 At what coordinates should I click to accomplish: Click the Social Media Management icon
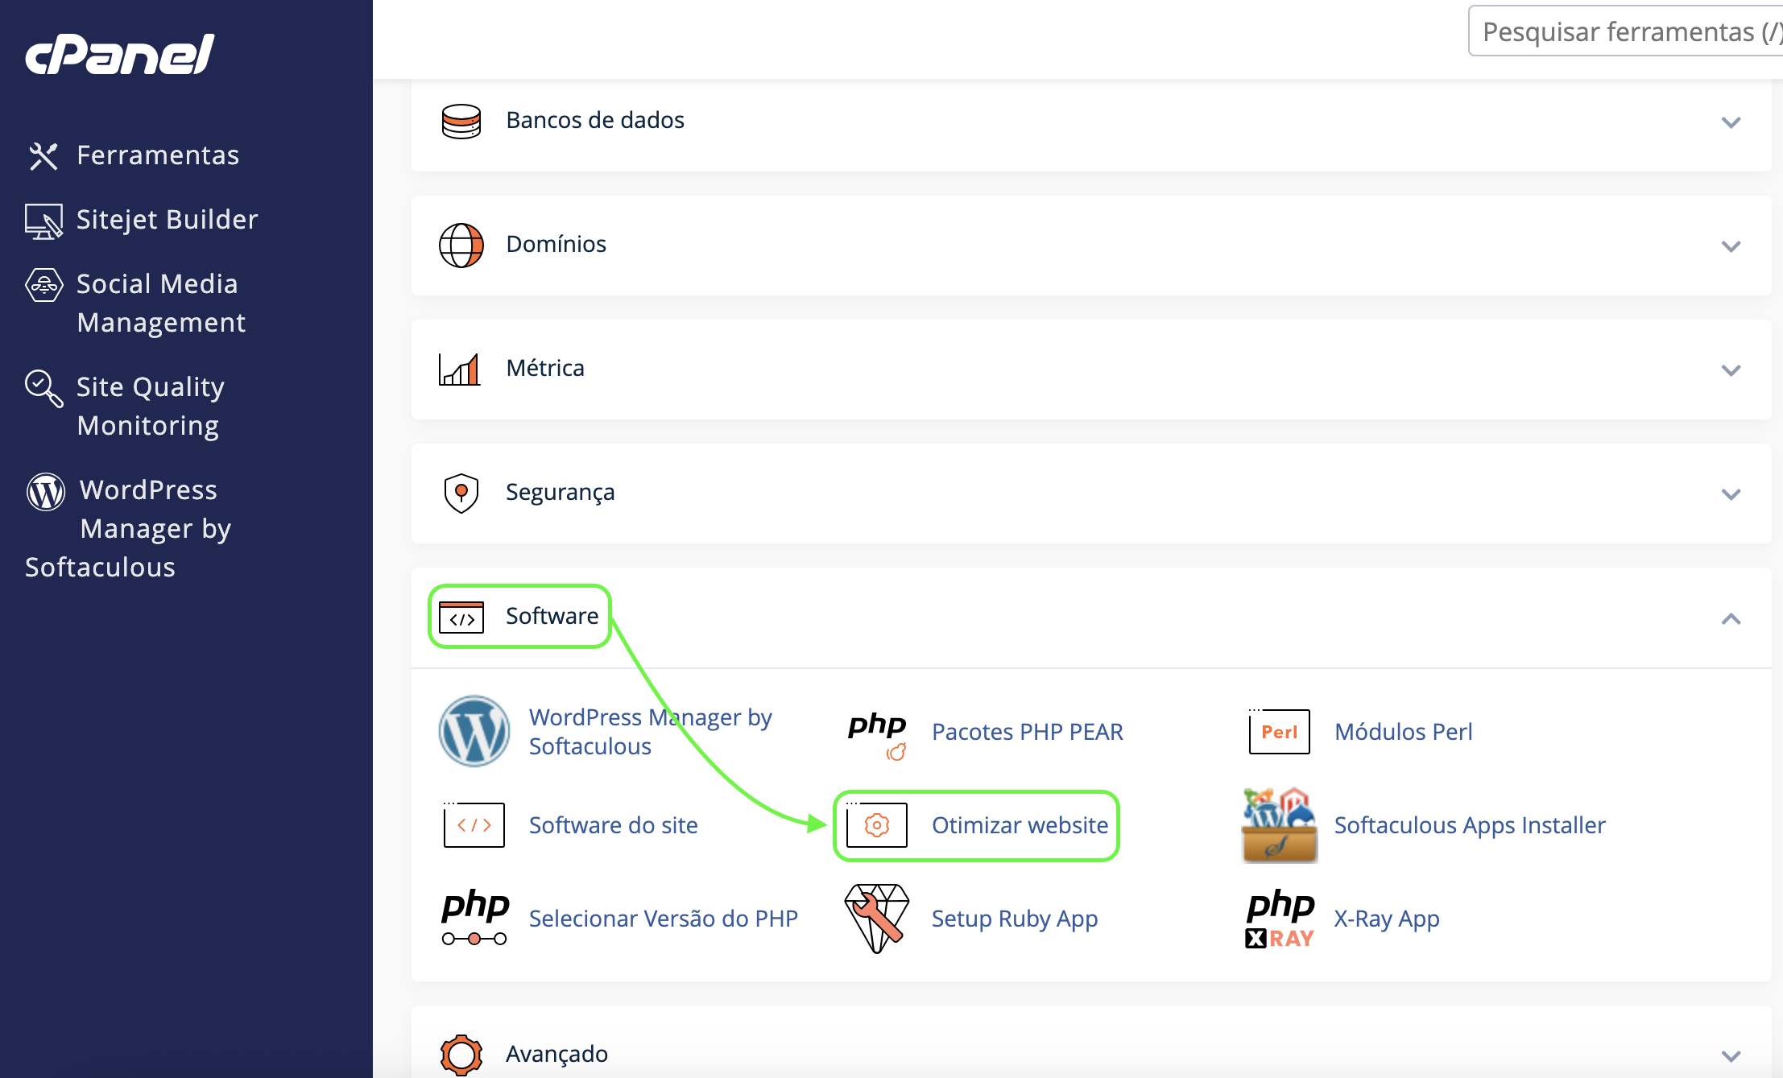tap(43, 285)
